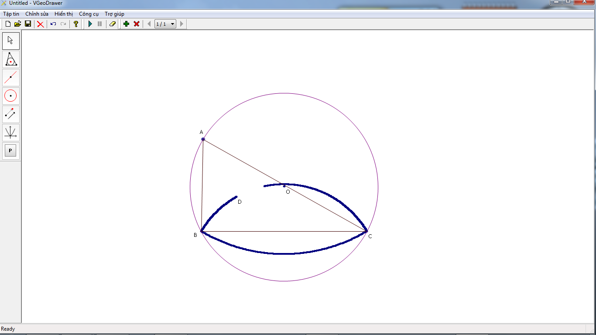
Task: Create a new document with the blank page icon
Action: [7, 24]
